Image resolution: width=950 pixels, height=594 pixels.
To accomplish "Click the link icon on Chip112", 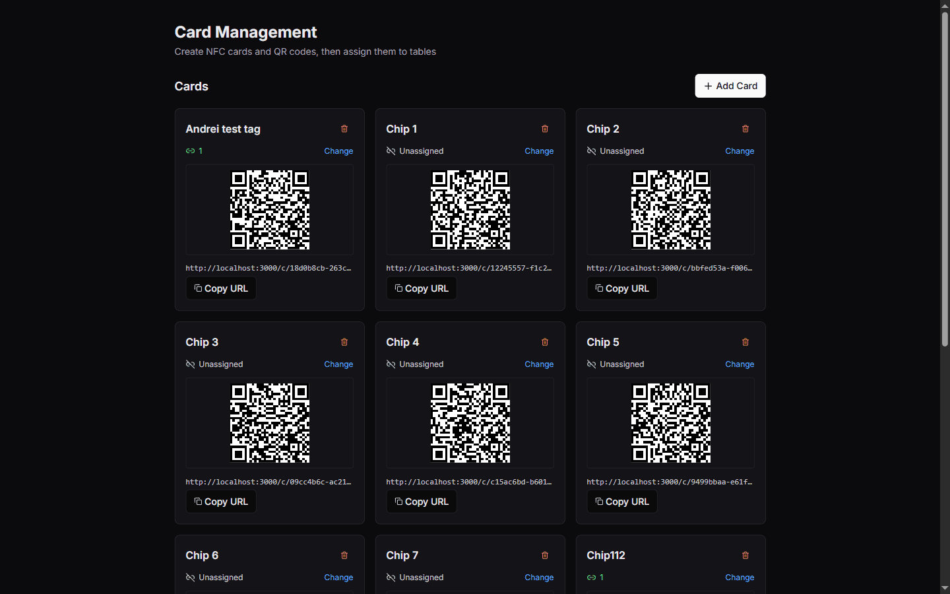I will point(591,577).
